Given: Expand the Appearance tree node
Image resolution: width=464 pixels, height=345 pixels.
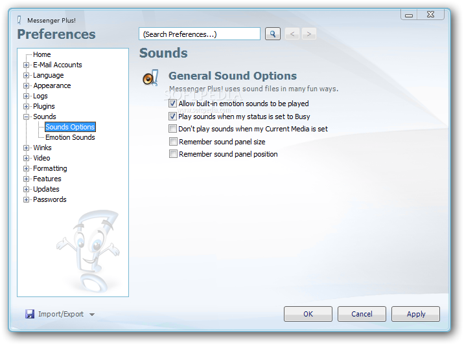Looking at the screenshot, I should (27, 85).
